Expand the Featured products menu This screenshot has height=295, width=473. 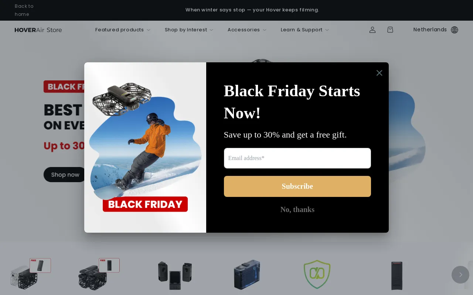[x=123, y=30]
